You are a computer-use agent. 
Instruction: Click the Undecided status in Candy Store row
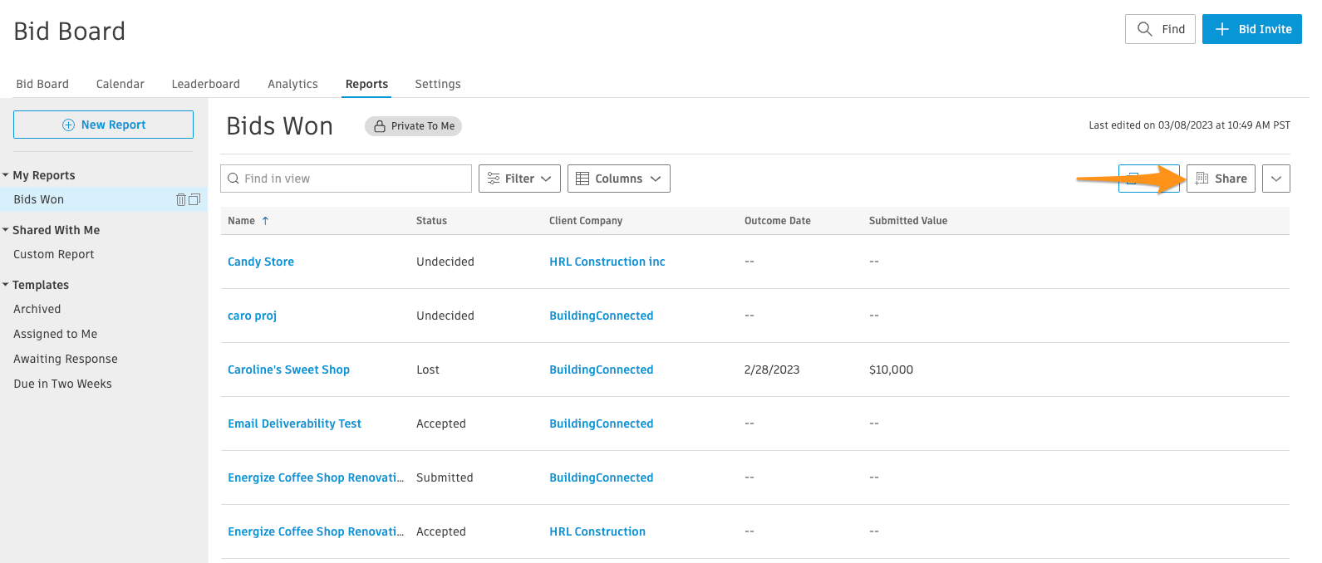(445, 262)
